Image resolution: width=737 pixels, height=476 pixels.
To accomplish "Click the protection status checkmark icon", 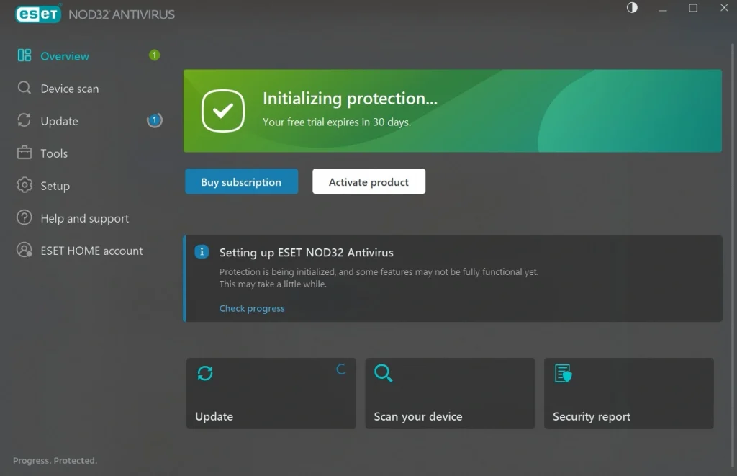I will coord(223,111).
